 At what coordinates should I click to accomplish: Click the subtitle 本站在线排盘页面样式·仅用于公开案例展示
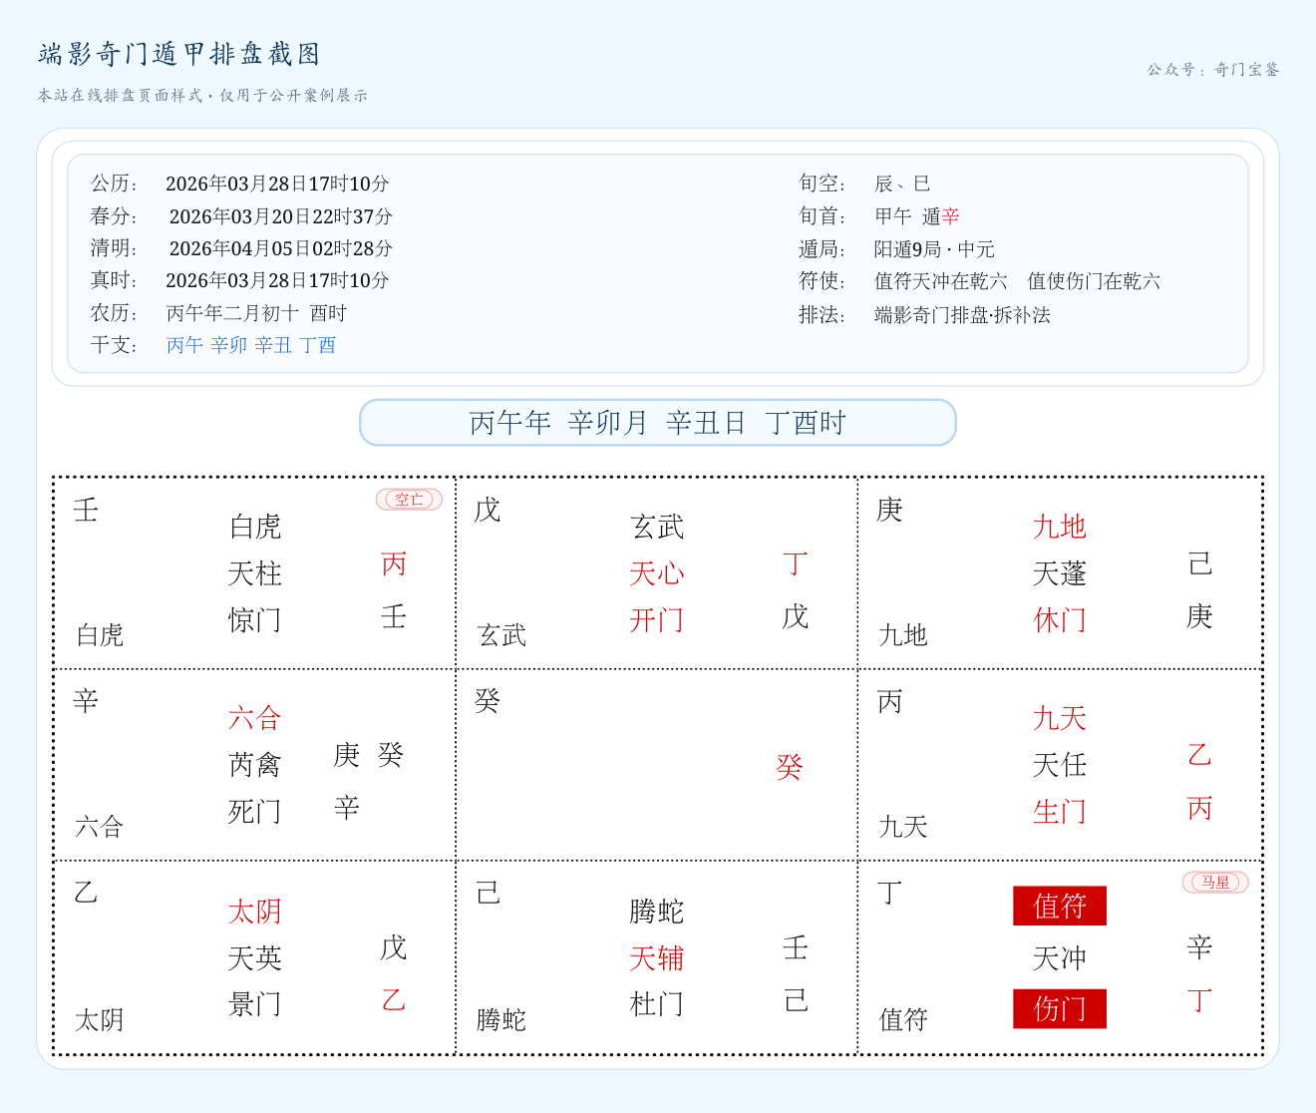tap(203, 96)
